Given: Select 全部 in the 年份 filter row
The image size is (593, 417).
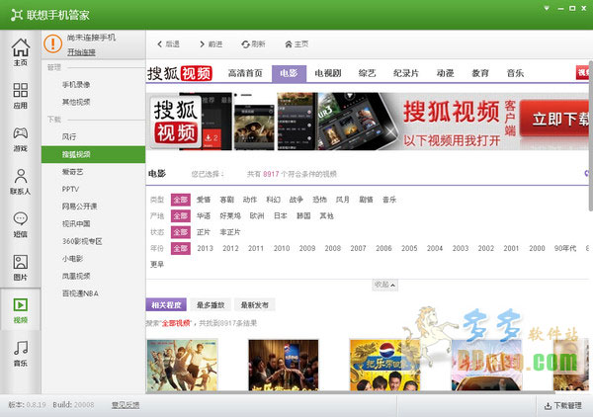Looking at the screenshot, I should (181, 248).
